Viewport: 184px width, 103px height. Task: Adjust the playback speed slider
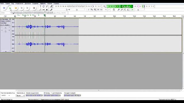pyautogui.click(x=138, y=10)
